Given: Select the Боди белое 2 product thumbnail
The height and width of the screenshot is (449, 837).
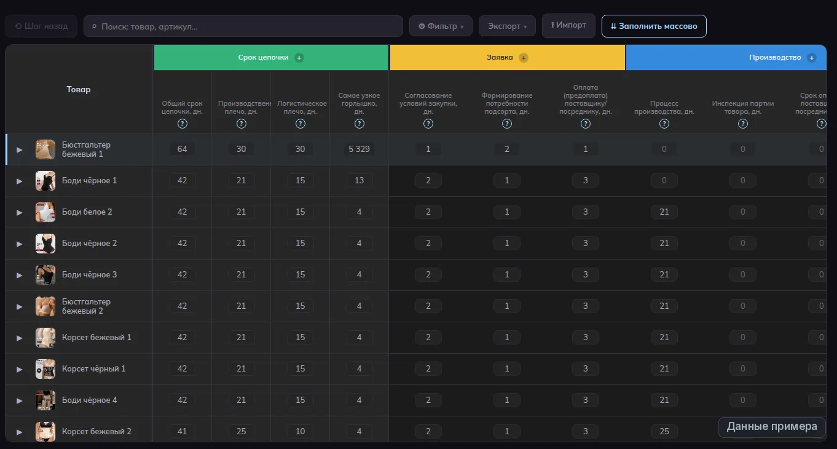Looking at the screenshot, I should (x=45, y=212).
